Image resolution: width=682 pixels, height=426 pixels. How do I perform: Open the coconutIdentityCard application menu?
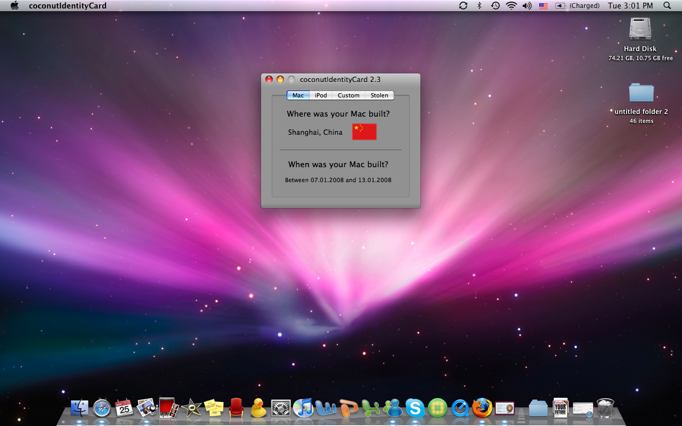pos(68,6)
